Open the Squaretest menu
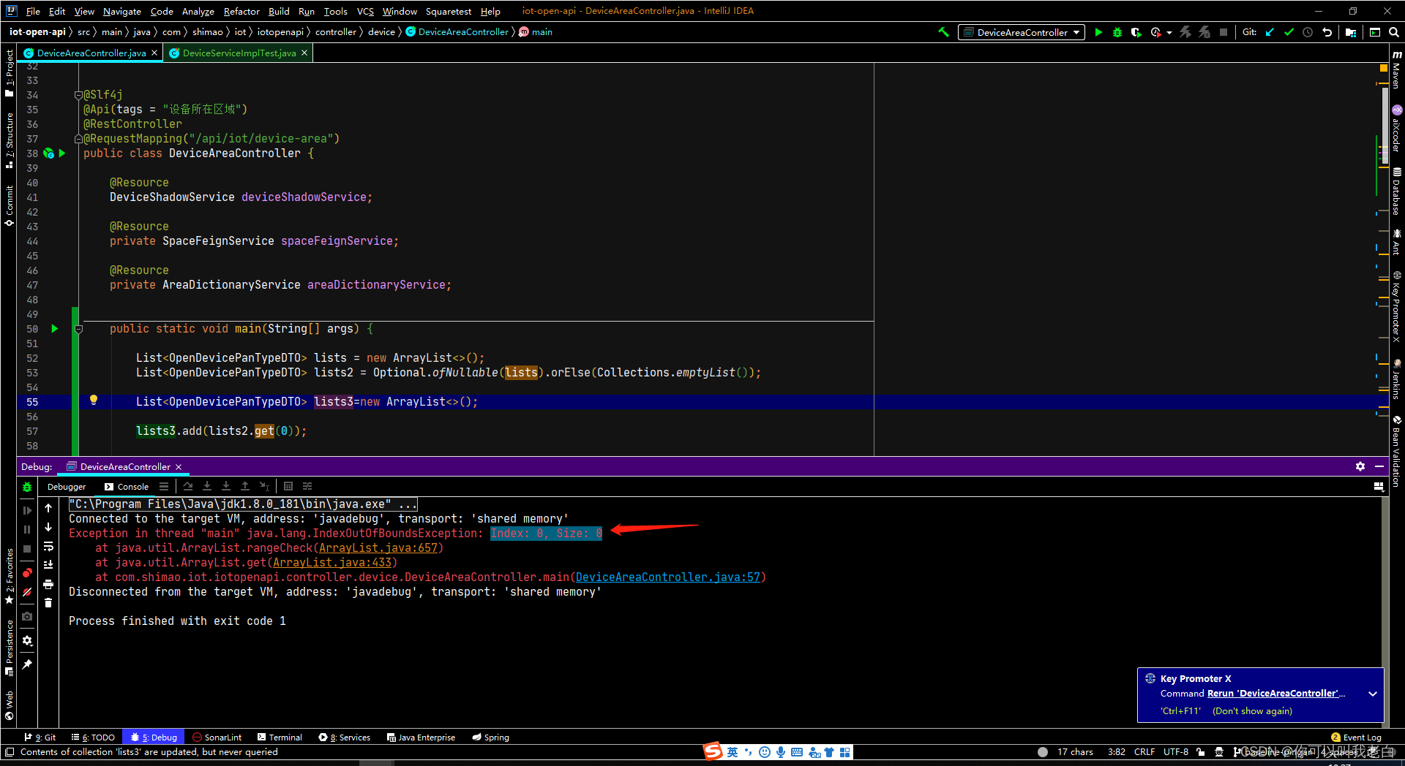Screen dimensions: 1405x766 (x=449, y=11)
